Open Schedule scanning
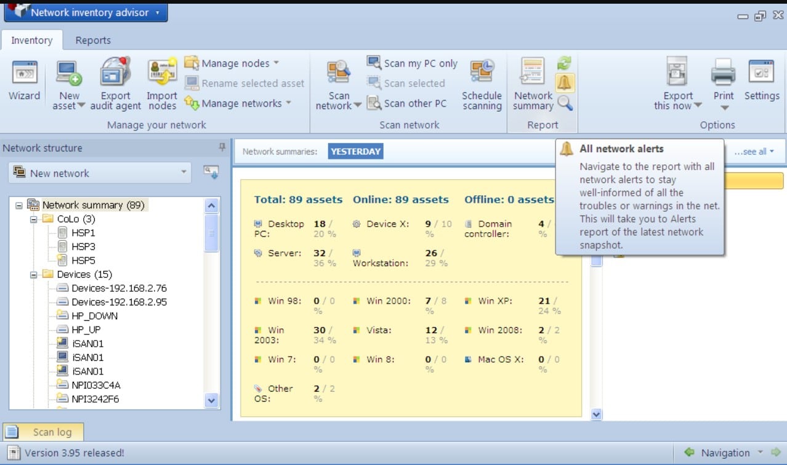 tap(482, 86)
